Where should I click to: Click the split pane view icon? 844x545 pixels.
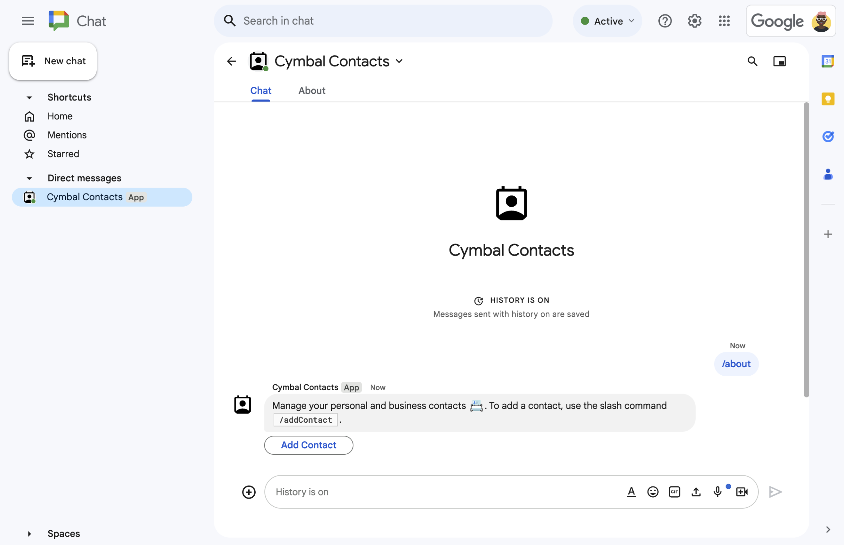[779, 60]
